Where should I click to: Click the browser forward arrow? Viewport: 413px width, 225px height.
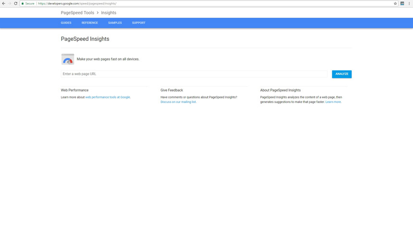tap(10, 3)
